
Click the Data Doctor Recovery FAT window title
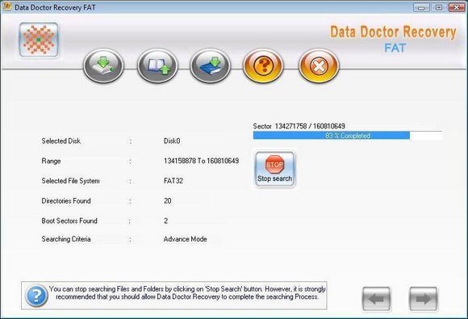[55, 7]
